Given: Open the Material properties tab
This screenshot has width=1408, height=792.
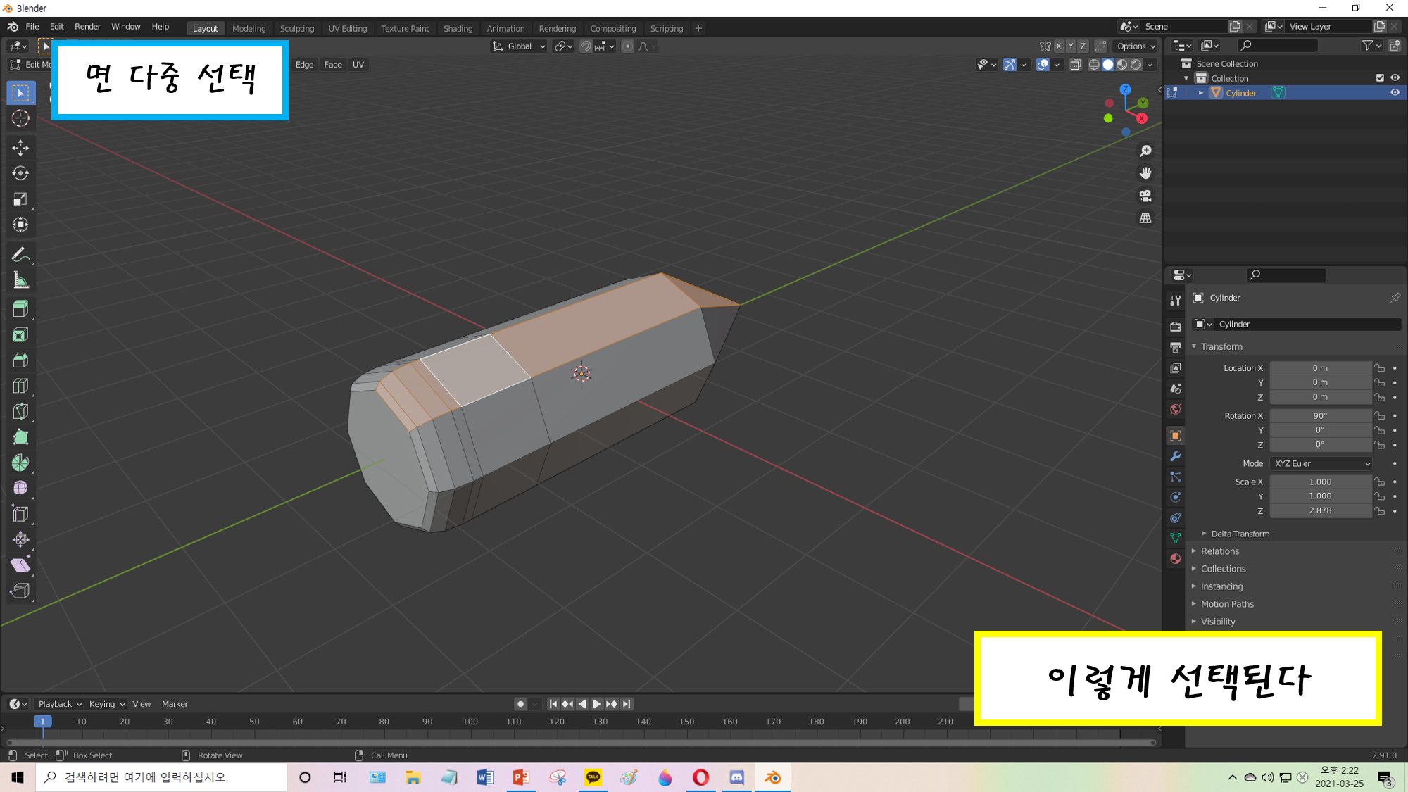Looking at the screenshot, I should [x=1175, y=559].
